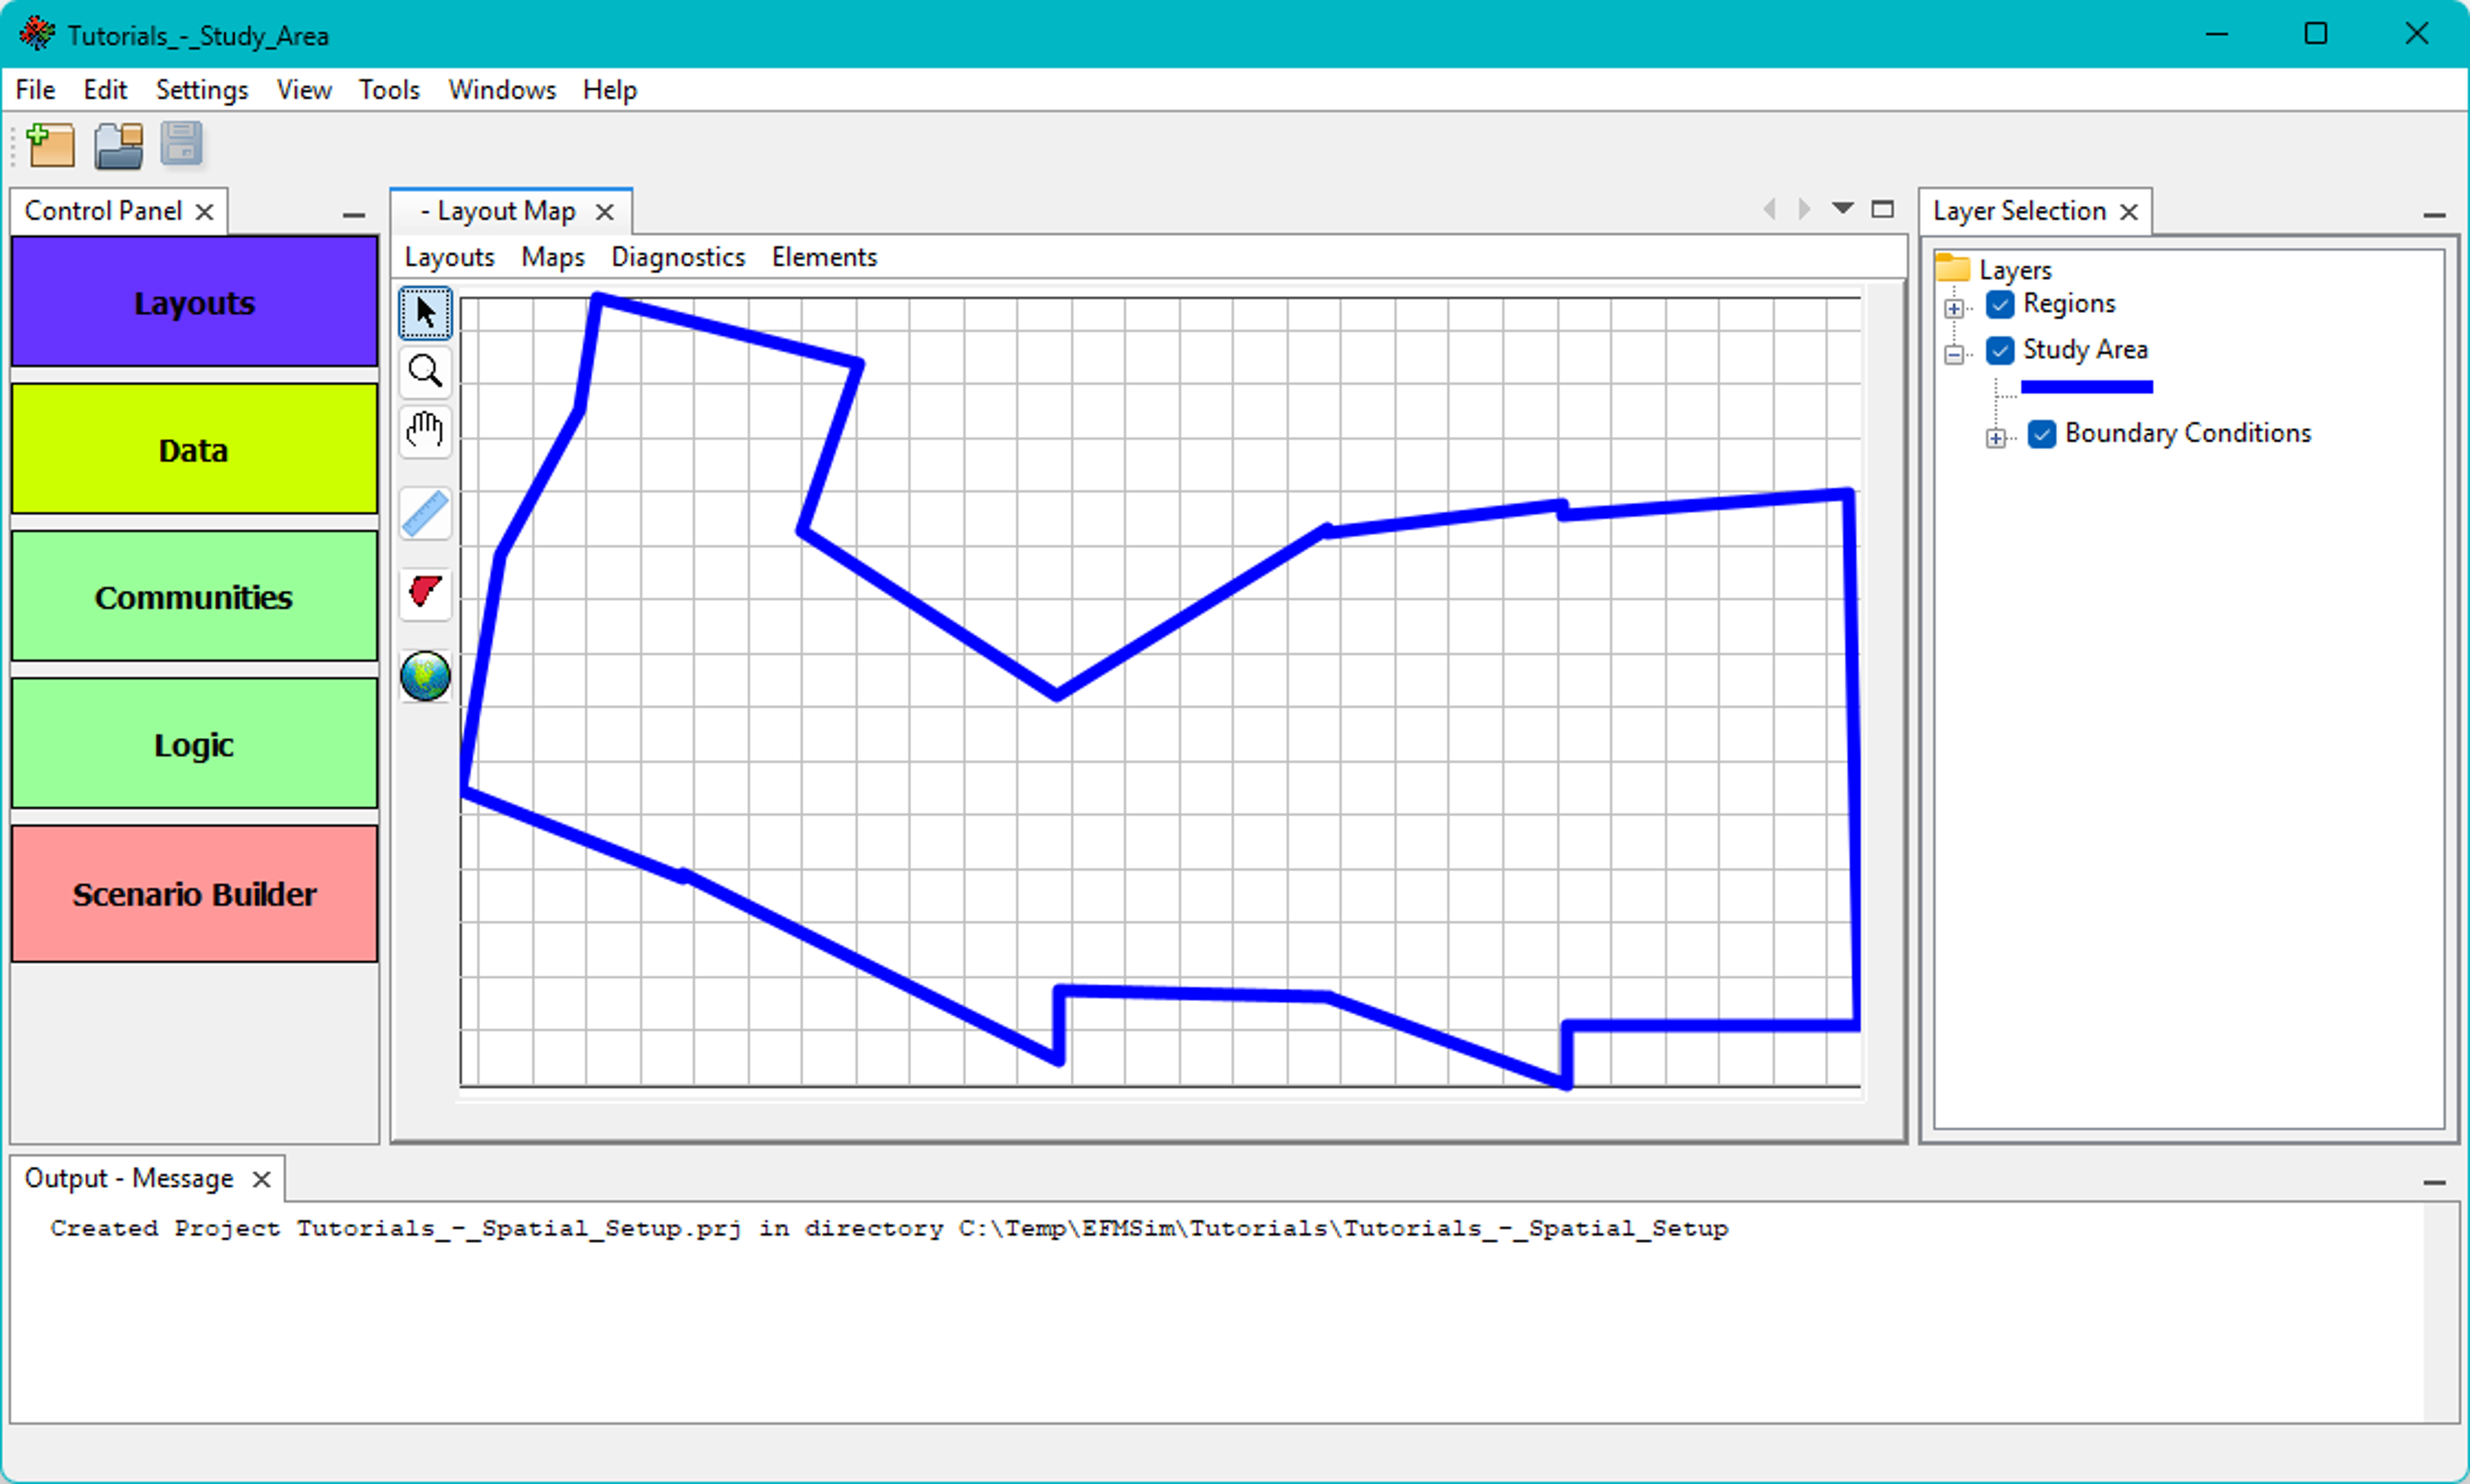Create new project via toolbar icon
The width and height of the screenshot is (2470, 1484).
pos(51,145)
